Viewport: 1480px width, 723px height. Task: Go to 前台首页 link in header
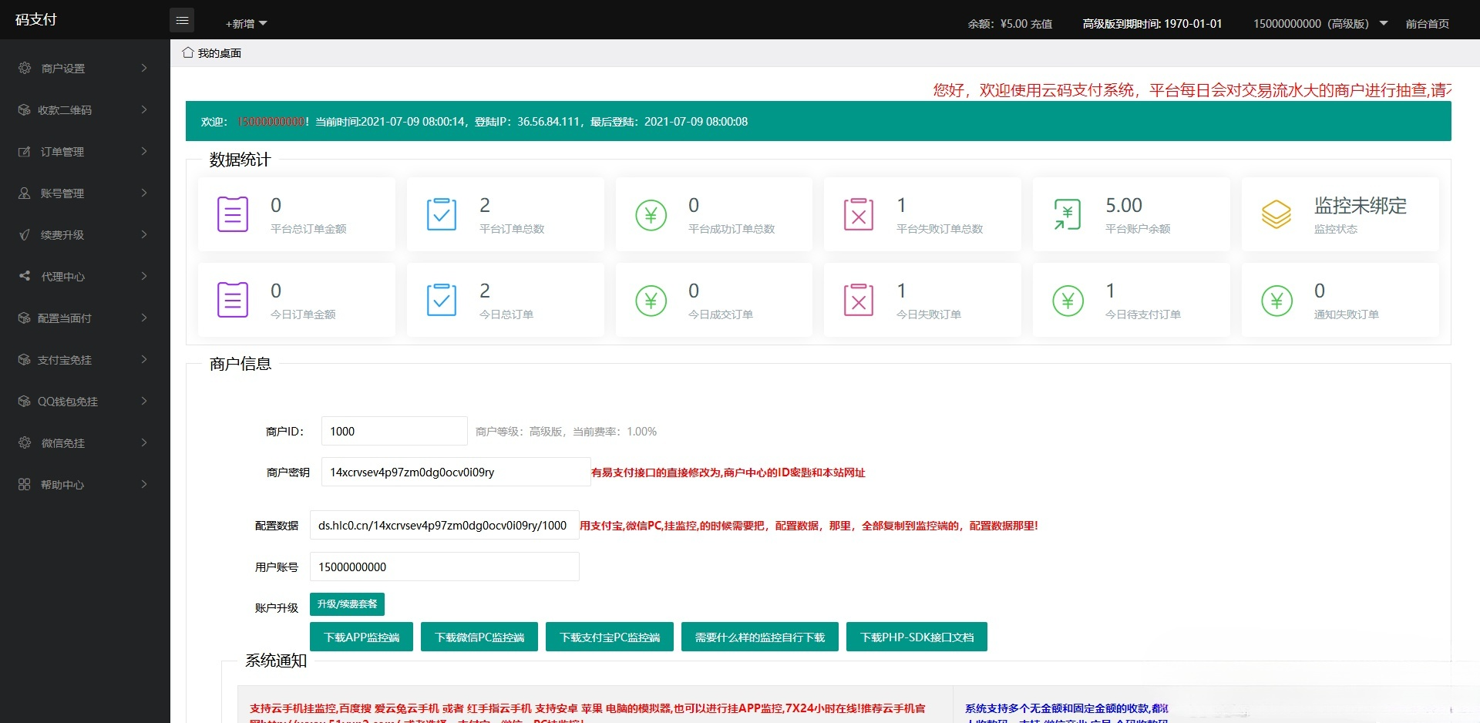[x=1427, y=24]
